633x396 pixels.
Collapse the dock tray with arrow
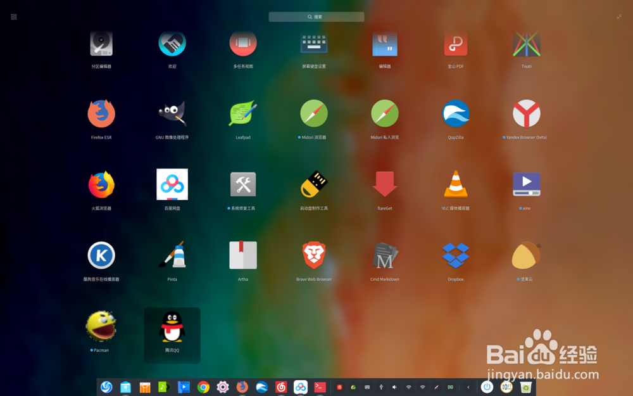(468, 387)
